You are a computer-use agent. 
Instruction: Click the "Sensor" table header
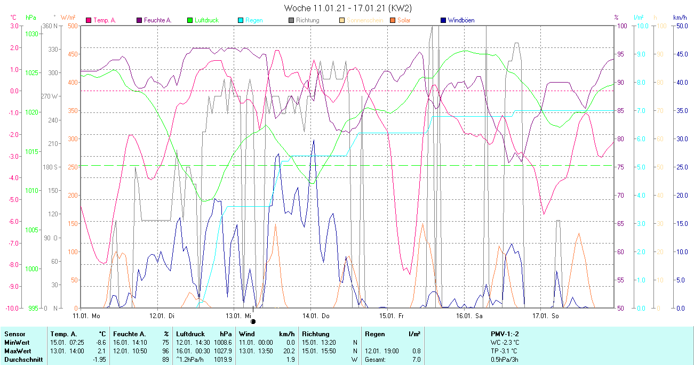[x=14, y=334]
